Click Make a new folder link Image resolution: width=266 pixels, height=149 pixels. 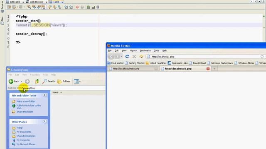pyautogui.click(x=26, y=101)
